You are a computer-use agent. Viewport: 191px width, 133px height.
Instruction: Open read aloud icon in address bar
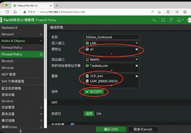(x=152, y=12)
